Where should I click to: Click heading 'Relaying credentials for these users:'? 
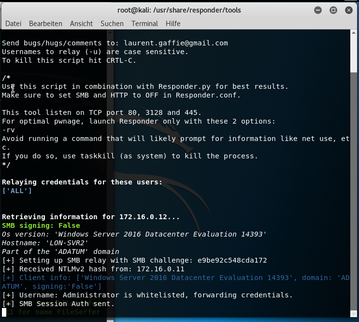82,182
